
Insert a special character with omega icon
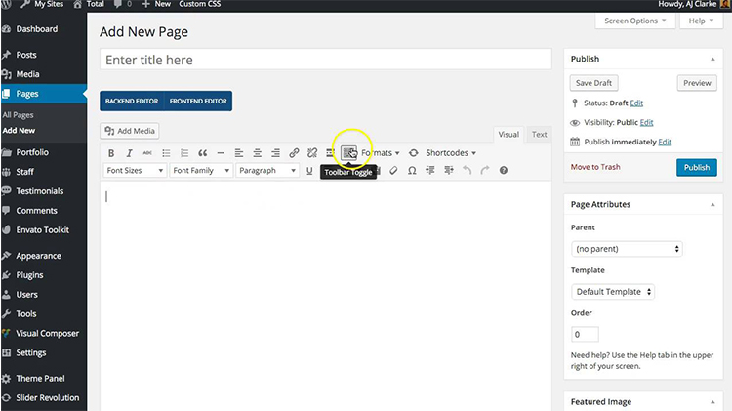coord(412,171)
